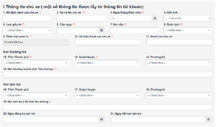Open Quận/Huyện dropdown under Nơi tạm trú
The image size is (216, 127).
[x=108, y=95]
